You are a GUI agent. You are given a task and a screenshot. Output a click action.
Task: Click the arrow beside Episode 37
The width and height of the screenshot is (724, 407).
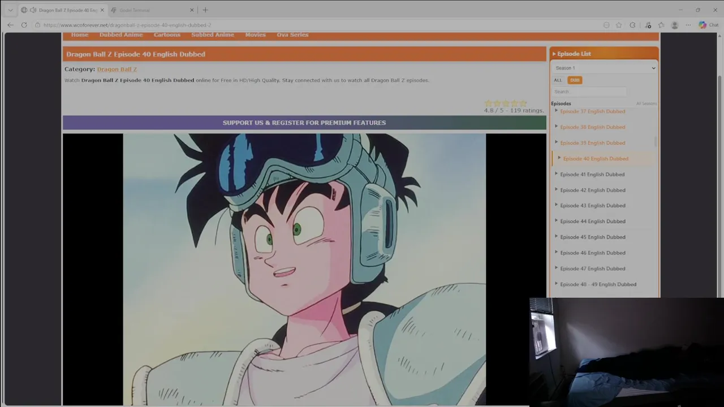[x=557, y=111]
